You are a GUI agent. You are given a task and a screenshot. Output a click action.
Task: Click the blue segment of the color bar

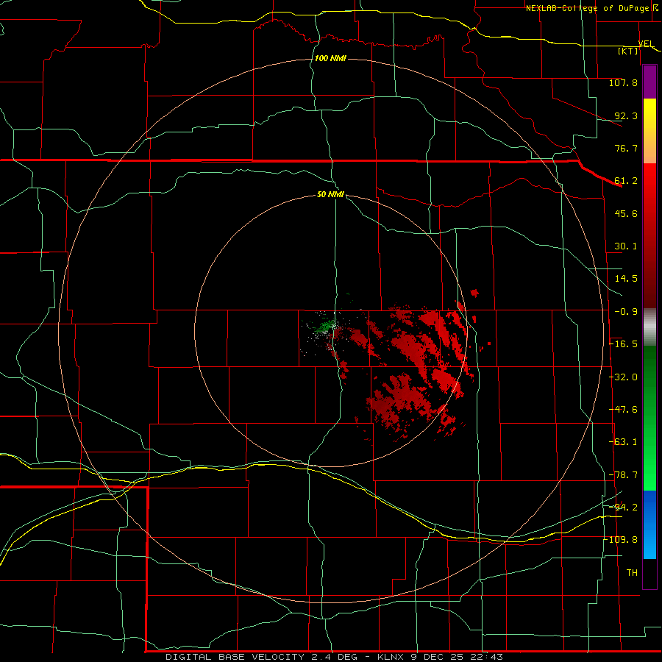click(x=649, y=524)
